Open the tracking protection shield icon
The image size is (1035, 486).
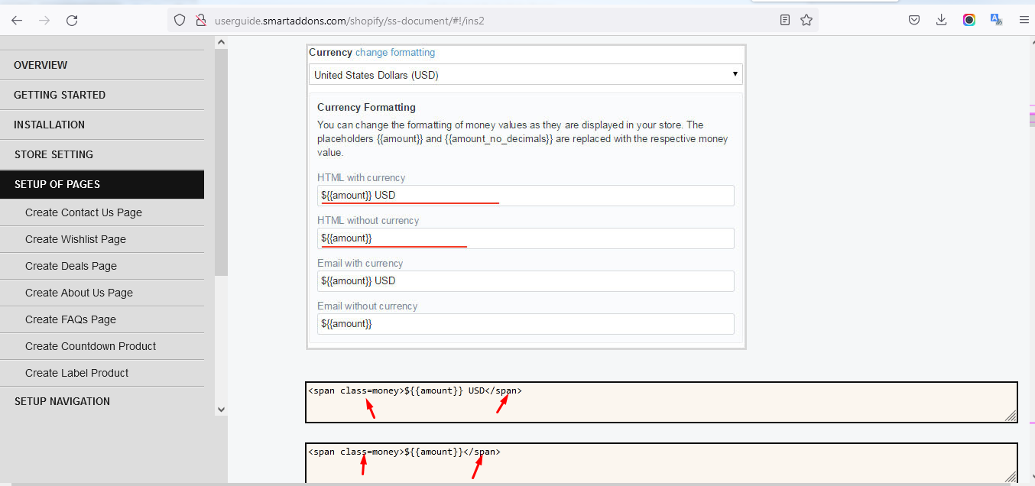pyautogui.click(x=180, y=21)
